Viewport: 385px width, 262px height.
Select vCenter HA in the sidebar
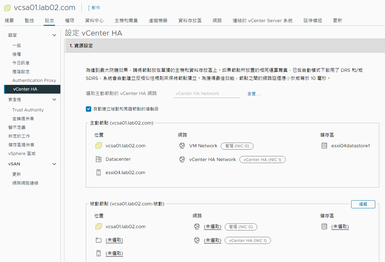tap(32, 89)
